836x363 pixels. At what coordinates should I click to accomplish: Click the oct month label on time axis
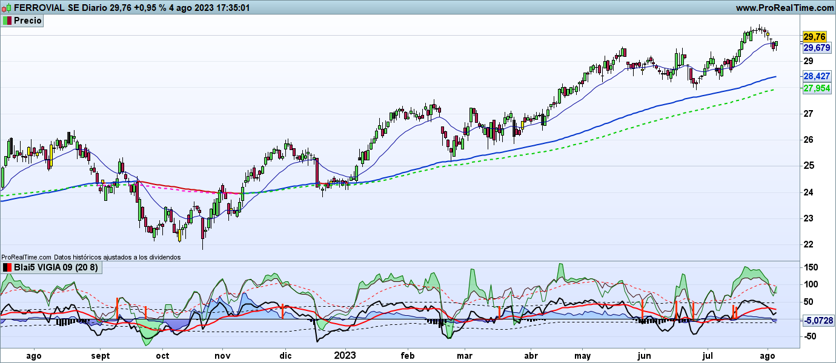(163, 356)
